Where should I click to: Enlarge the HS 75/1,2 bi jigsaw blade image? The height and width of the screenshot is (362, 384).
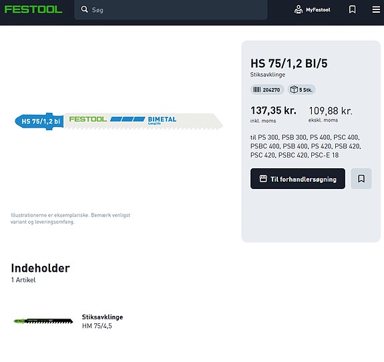tap(119, 122)
